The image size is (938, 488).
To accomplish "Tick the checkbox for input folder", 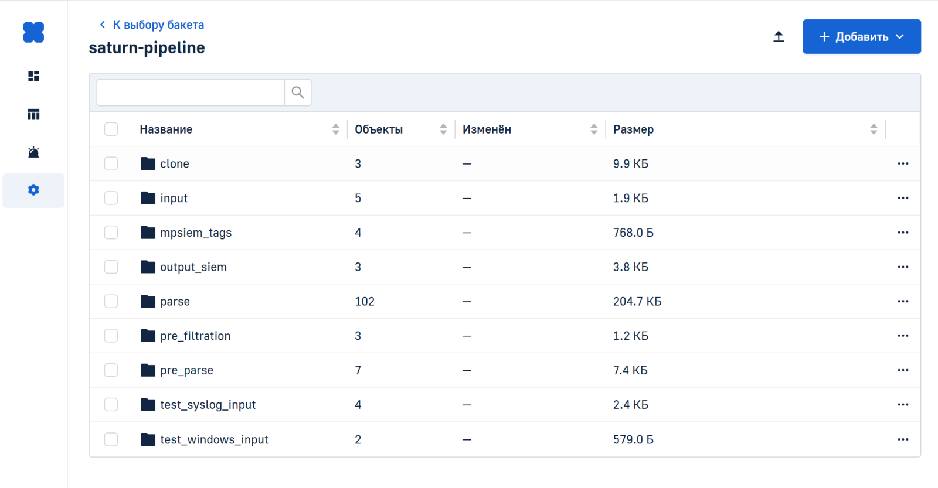I will tap(111, 198).
